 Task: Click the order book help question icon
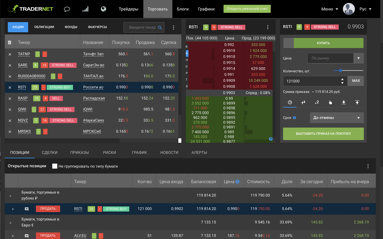click(271, 139)
